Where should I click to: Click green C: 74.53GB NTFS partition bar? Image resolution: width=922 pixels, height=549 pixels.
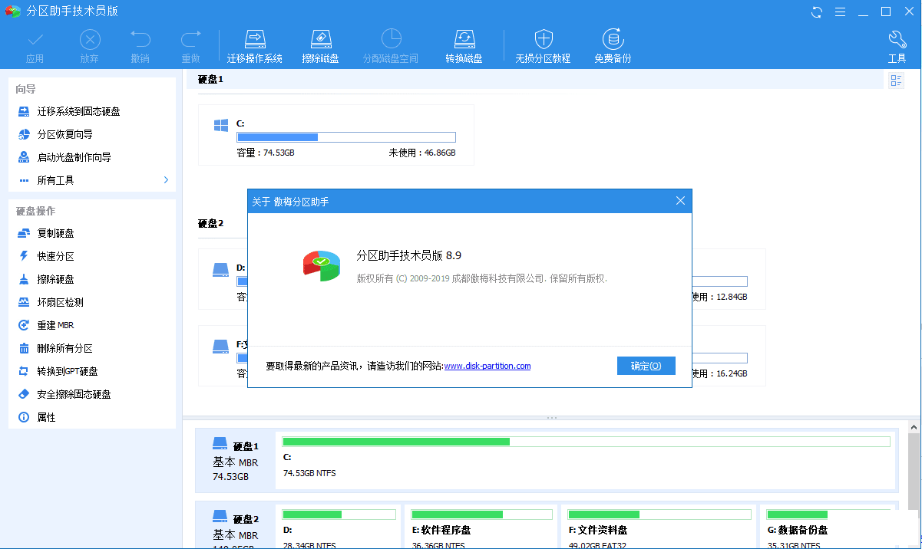tap(587, 442)
